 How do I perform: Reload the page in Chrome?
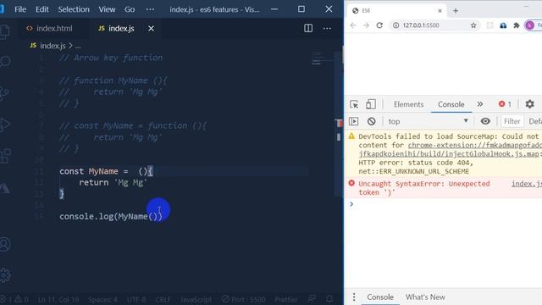[x=379, y=25]
